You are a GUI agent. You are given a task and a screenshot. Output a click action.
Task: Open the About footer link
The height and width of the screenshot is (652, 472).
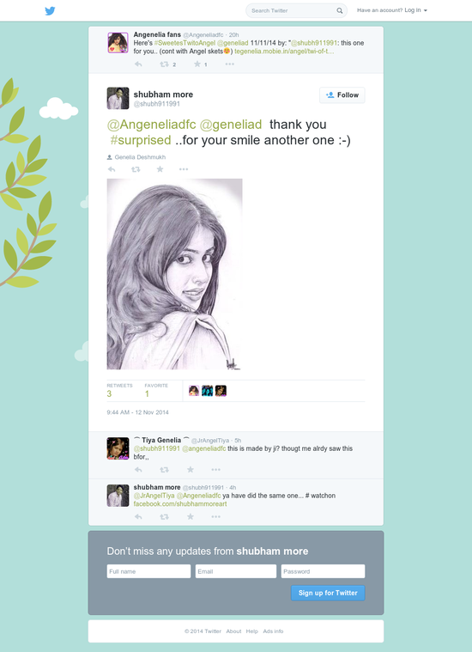[233, 631]
